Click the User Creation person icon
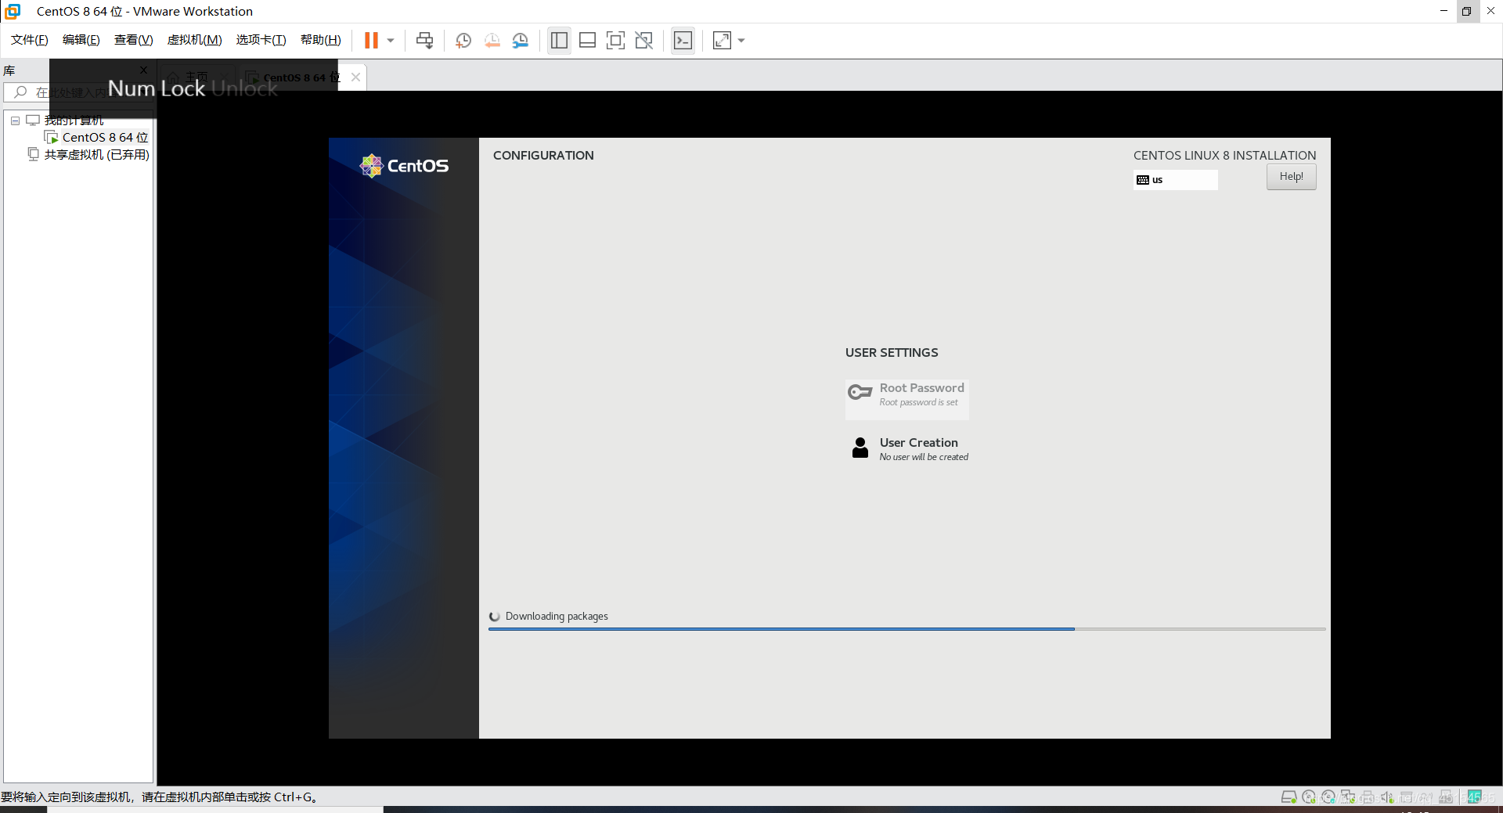Screen dimensions: 1503x813 pos(860,448)
